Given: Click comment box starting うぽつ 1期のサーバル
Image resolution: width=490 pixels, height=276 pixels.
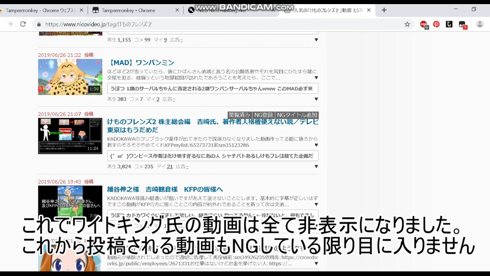Looking at the screenshot, I should pyautogui.click(x=213, y=88).
